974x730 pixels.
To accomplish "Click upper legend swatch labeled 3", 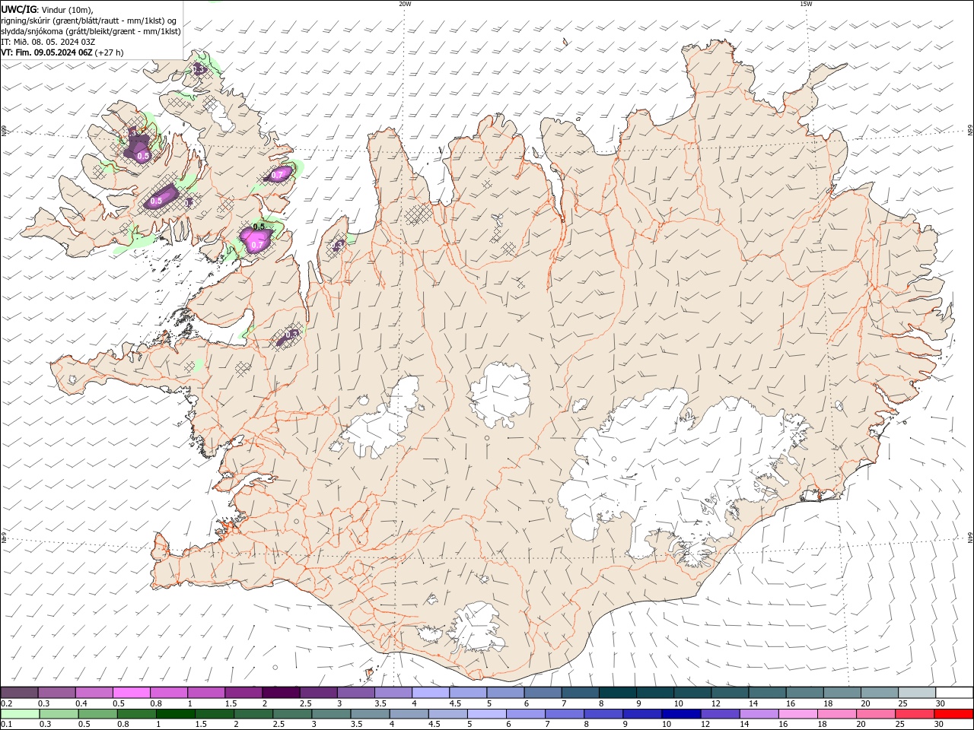I will point(355,693).
